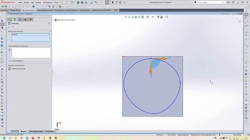Click the green OK checkmark in Properties
The image size is (250, 140).
pyautogui.click(x=9, y=27)
